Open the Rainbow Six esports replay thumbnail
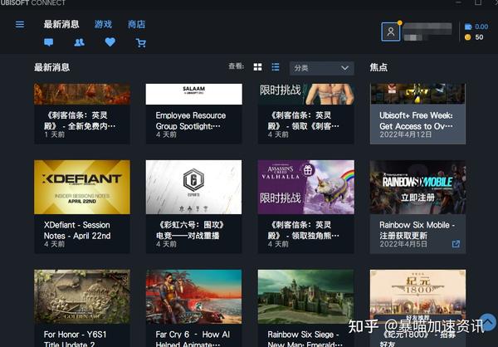 [x=193, y=187]
